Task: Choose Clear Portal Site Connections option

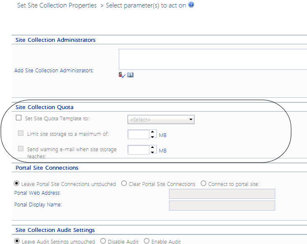Action: click(x=124, y=183)
